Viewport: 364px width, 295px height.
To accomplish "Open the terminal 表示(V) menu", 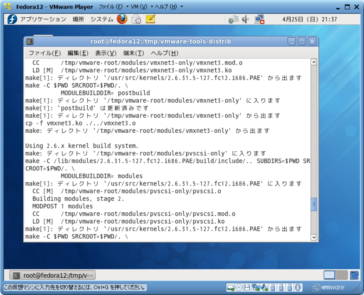I will pos(106,53).
